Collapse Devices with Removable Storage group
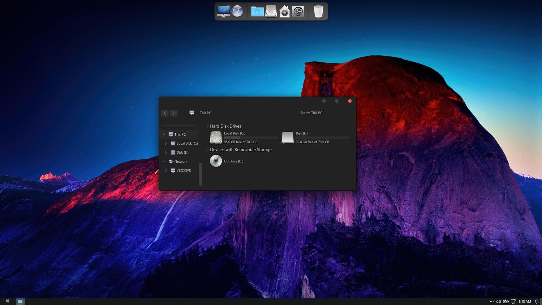The image size is (542, 305). pos(207,149)
